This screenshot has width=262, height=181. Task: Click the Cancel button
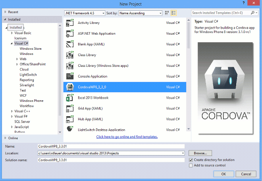[x=246, y=174]
